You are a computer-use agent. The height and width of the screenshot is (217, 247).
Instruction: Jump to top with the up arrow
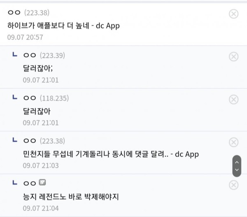tap(237, 162)
